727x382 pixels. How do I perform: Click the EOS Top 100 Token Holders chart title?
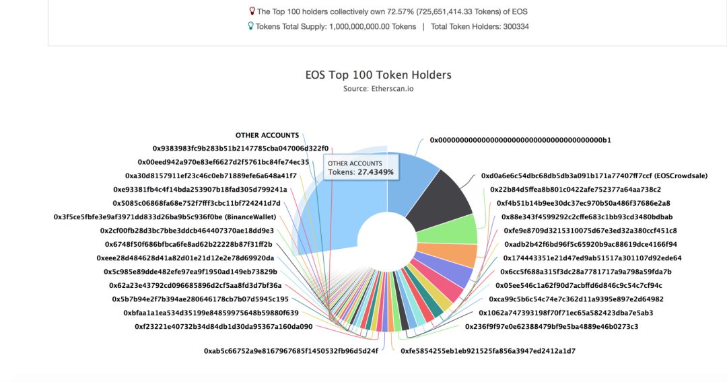point(378,75)
